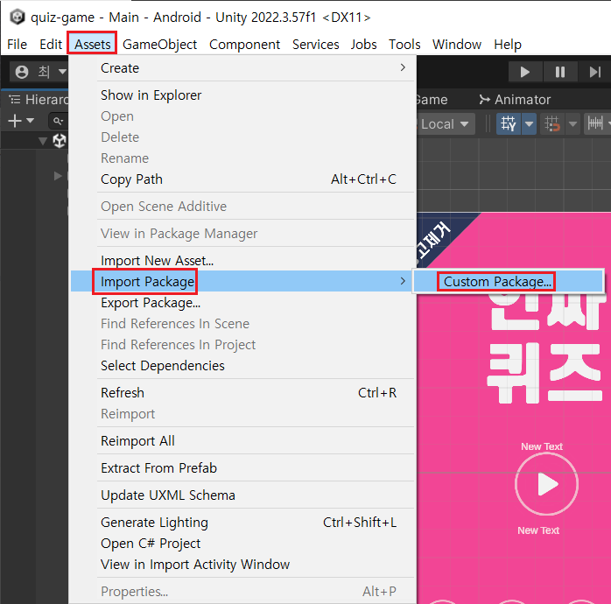Choose Generate Lighting
Screen dimensions: 611x604
coord(242,523)
